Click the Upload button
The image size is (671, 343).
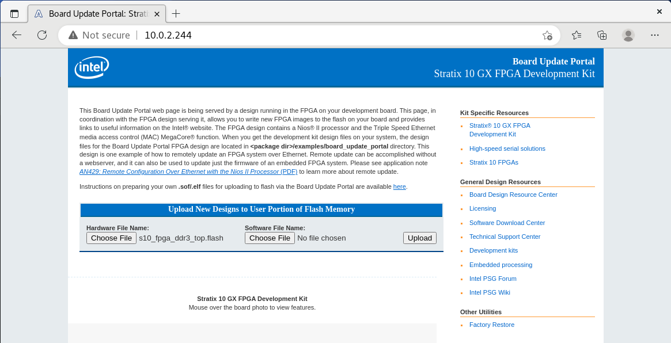pyautogui.click(x=419, y=238)
